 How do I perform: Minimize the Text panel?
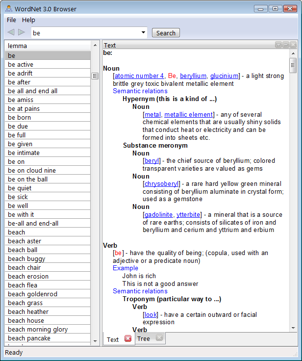(x=286, y=45)
